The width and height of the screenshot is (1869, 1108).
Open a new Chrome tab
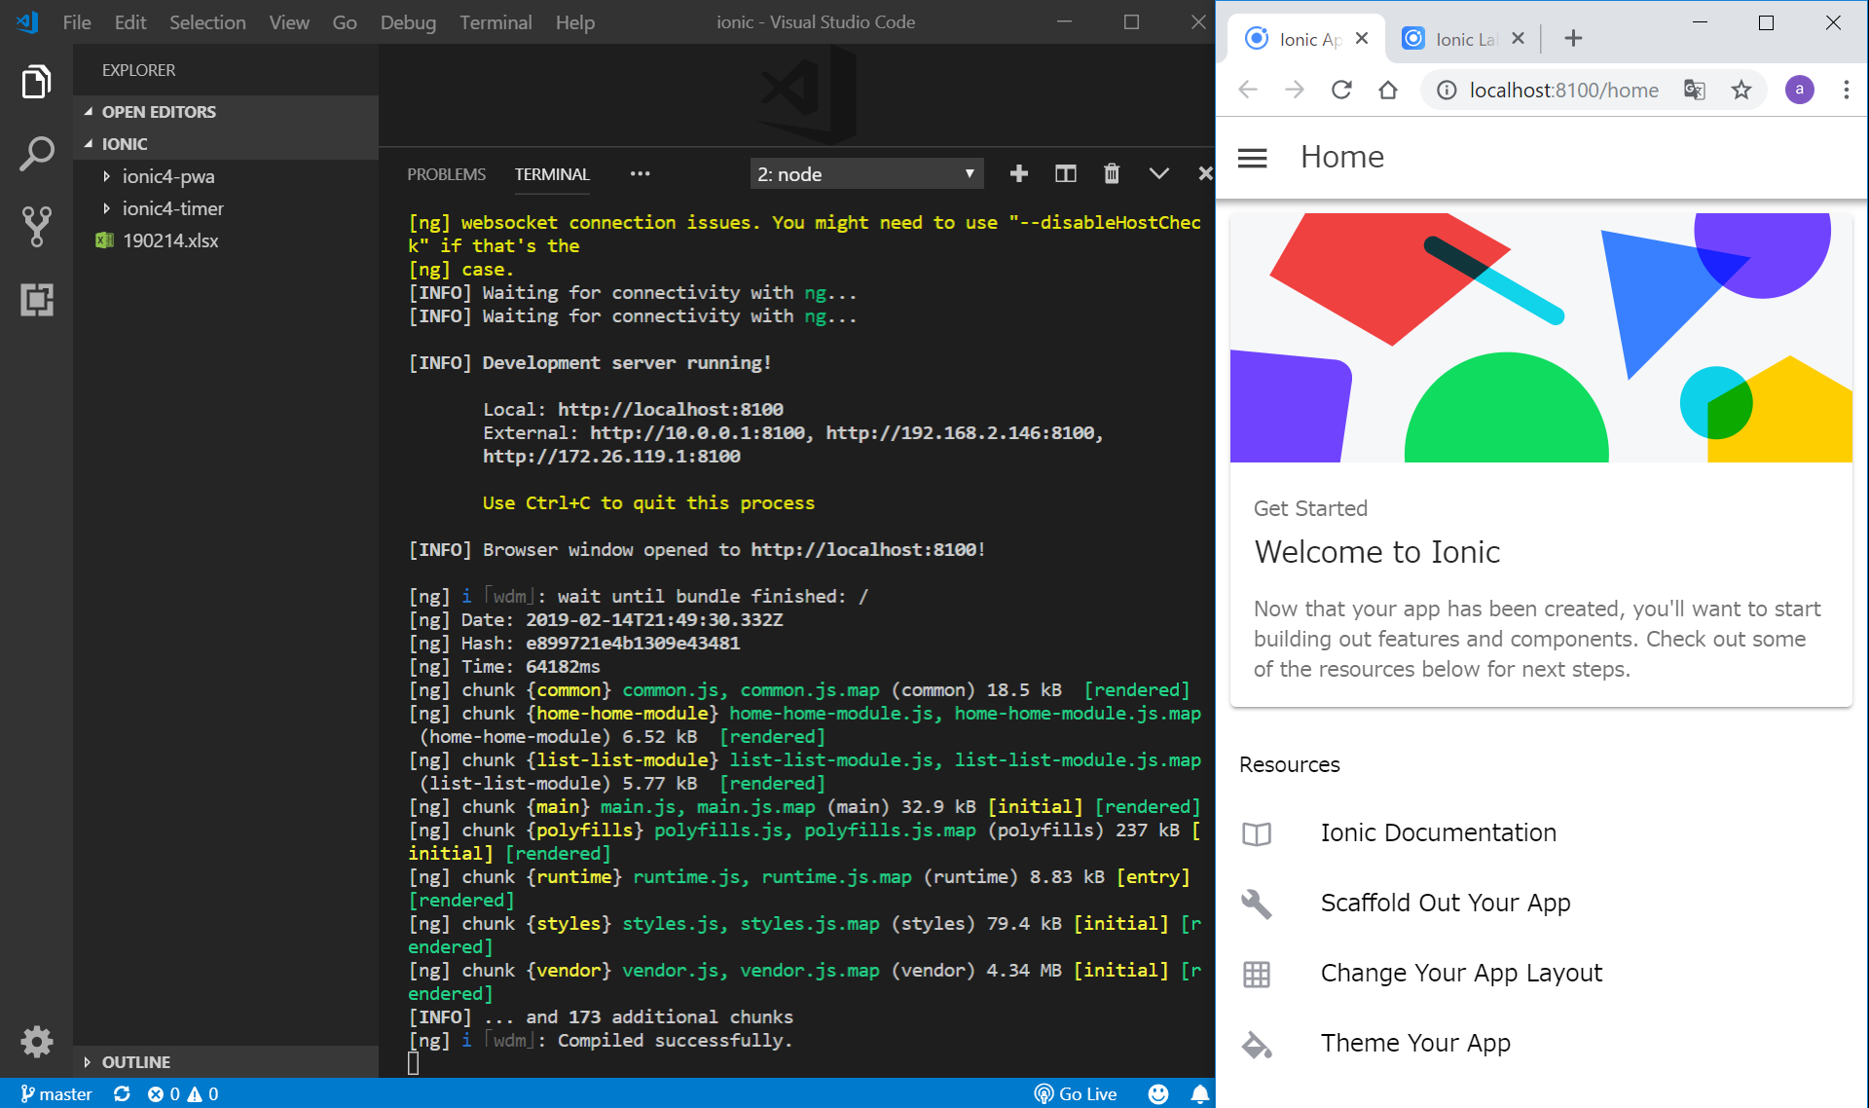click(1573, 38)
